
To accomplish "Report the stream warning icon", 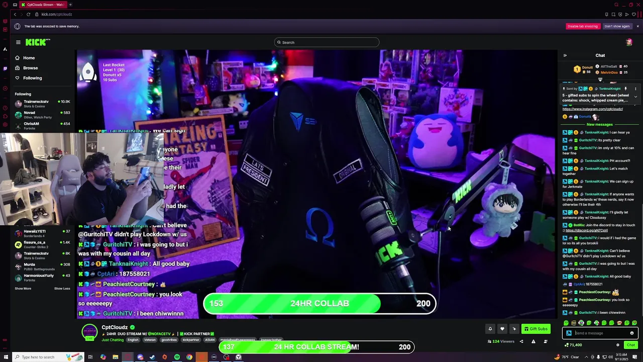I will (533, 342).
